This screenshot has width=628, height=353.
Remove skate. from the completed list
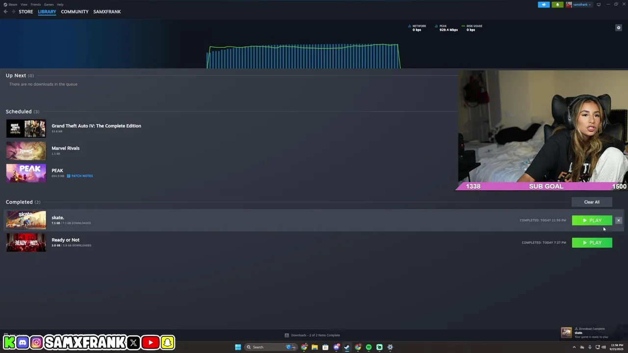(x=619, y=221)
